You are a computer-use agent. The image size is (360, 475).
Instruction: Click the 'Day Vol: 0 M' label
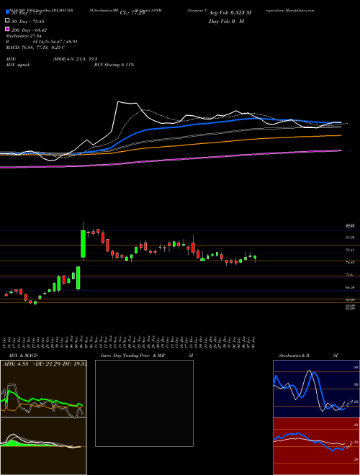click(226, 22)
